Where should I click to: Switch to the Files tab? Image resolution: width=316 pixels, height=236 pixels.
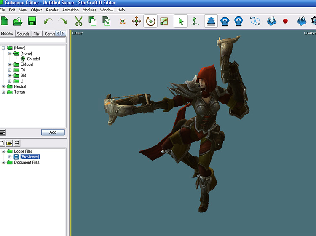click(x=37, y=34)
